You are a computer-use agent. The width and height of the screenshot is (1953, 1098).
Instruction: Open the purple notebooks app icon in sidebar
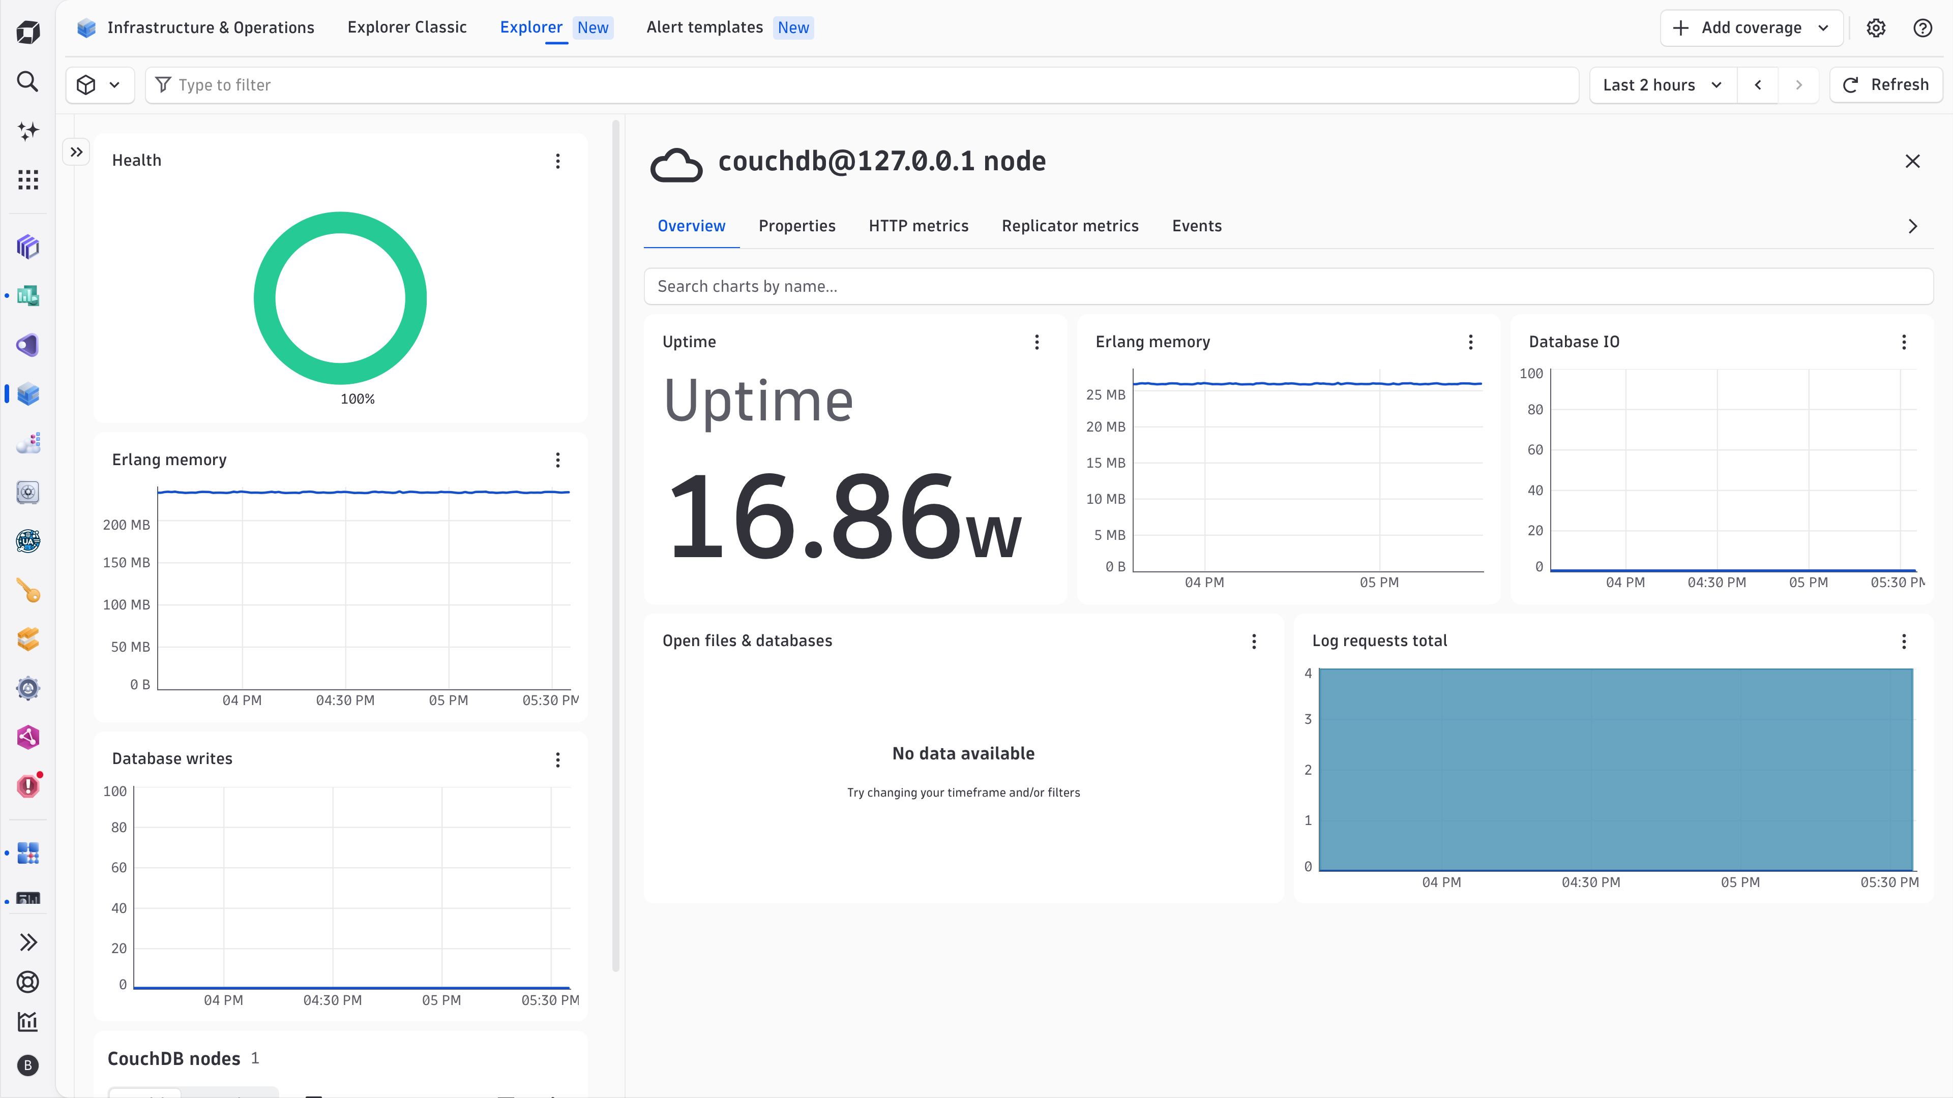click(x=28, y=345)
